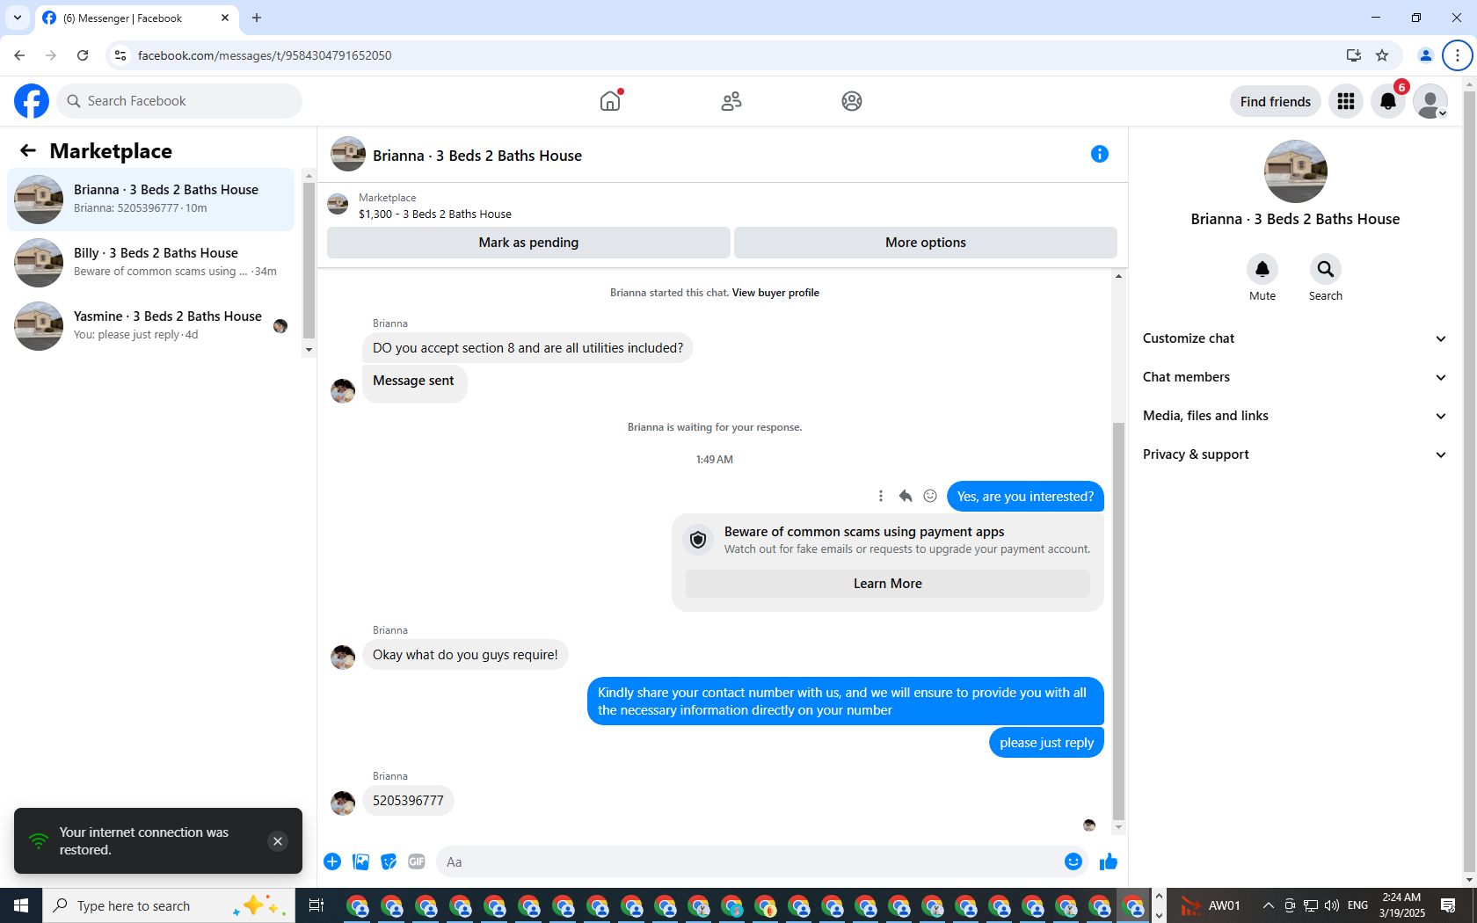Open Windows Start menu

click(x=21, y=905)
